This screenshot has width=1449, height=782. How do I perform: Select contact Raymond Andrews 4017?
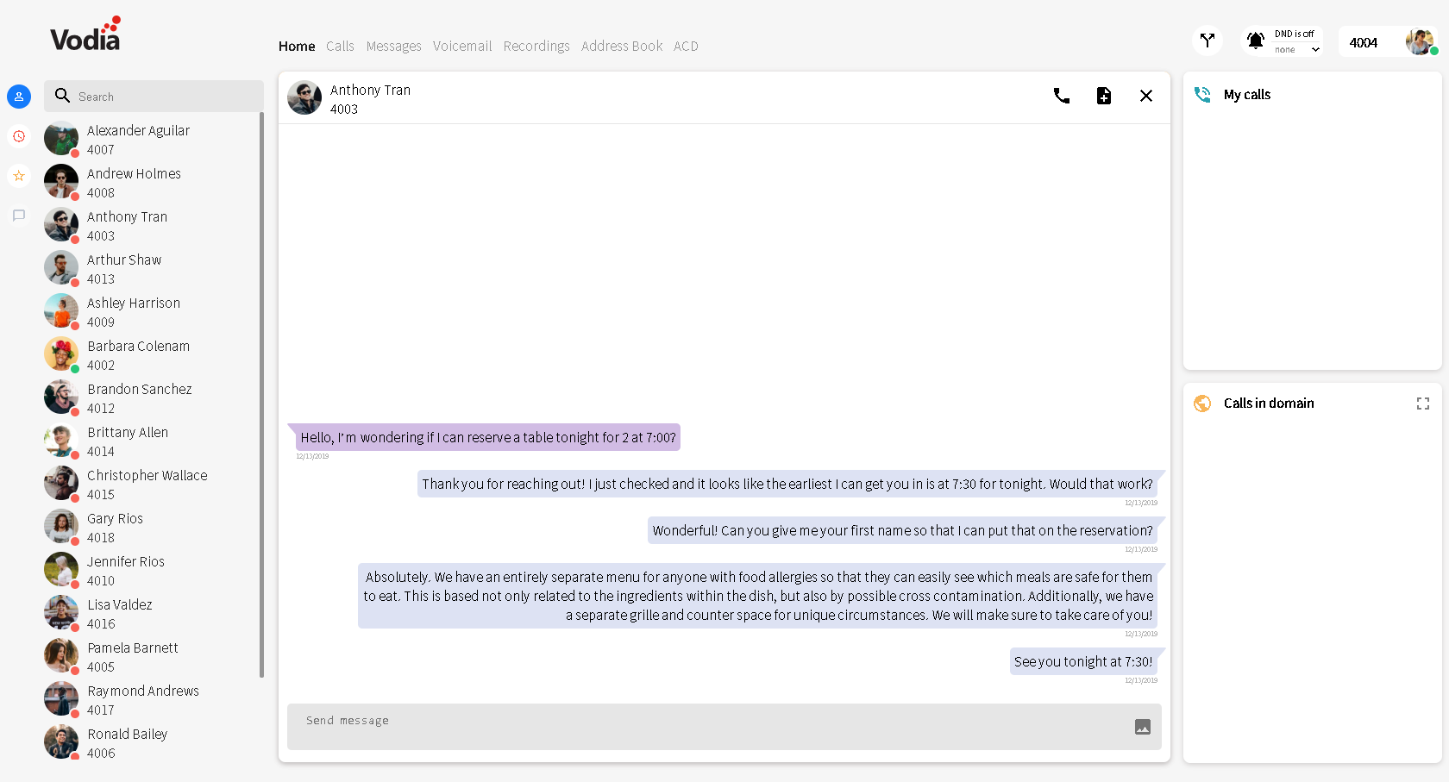pos(152,700)
